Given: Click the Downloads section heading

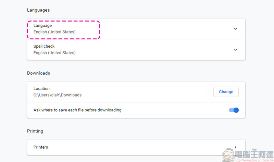Looking at the screenshot, I should 39,73.
